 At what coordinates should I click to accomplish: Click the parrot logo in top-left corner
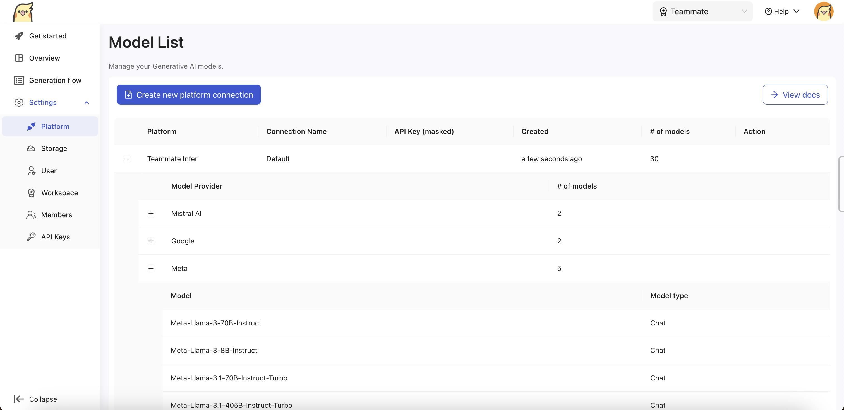(23, 12)
